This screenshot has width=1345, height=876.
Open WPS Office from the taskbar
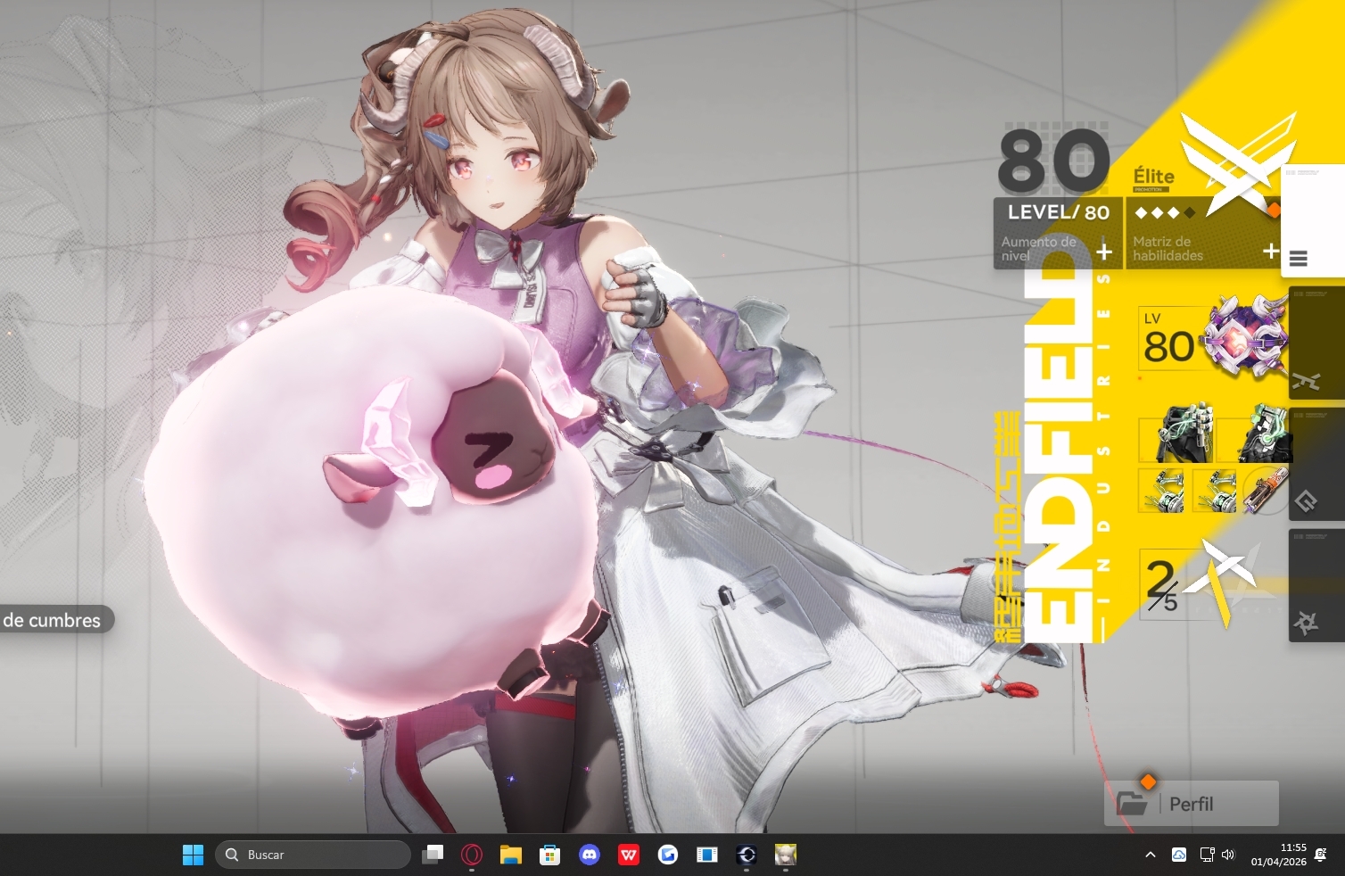(x=629, y=855)
